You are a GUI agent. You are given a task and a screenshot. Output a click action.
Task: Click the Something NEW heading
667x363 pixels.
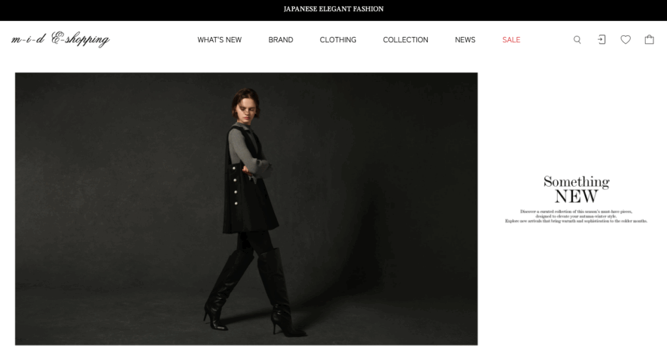(576, 189)
